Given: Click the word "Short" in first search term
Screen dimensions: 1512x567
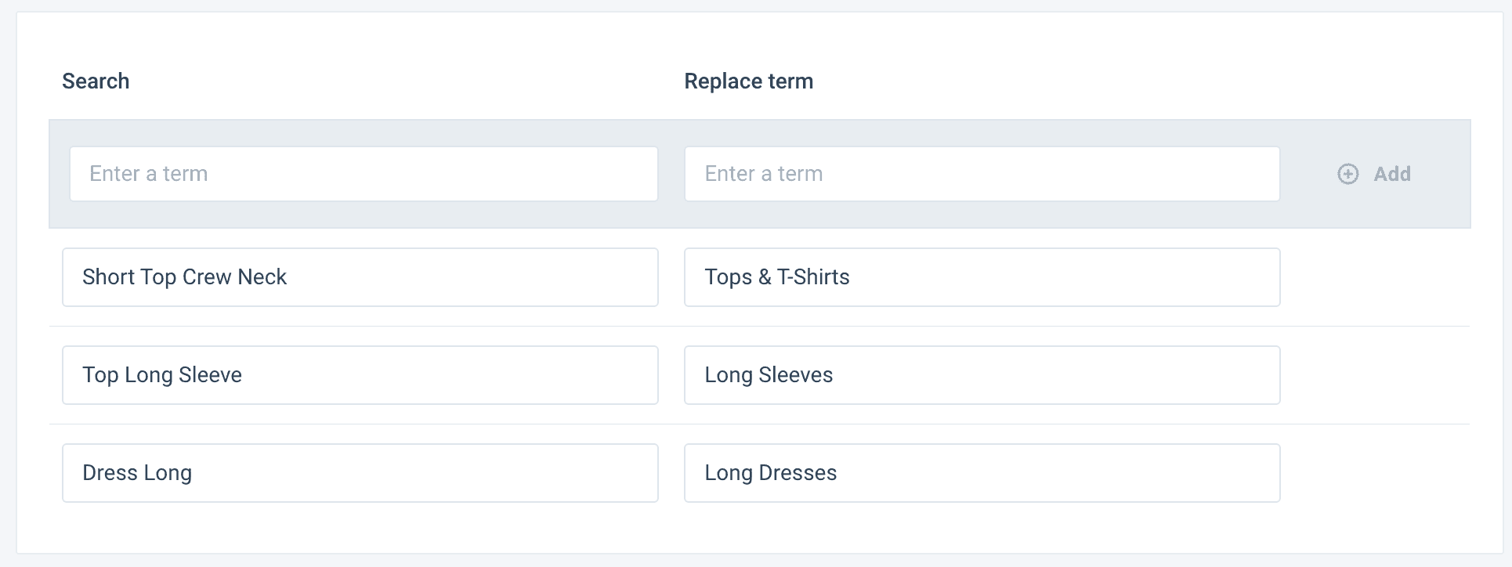Looking at the screenshot, I should (108, 277).
